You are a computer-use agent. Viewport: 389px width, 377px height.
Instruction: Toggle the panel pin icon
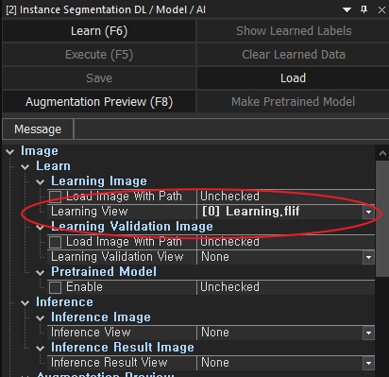pos(364,9)
